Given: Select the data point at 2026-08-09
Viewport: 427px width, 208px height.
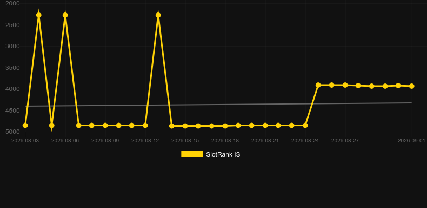Looking at the screenshot, I should (105, 125).
